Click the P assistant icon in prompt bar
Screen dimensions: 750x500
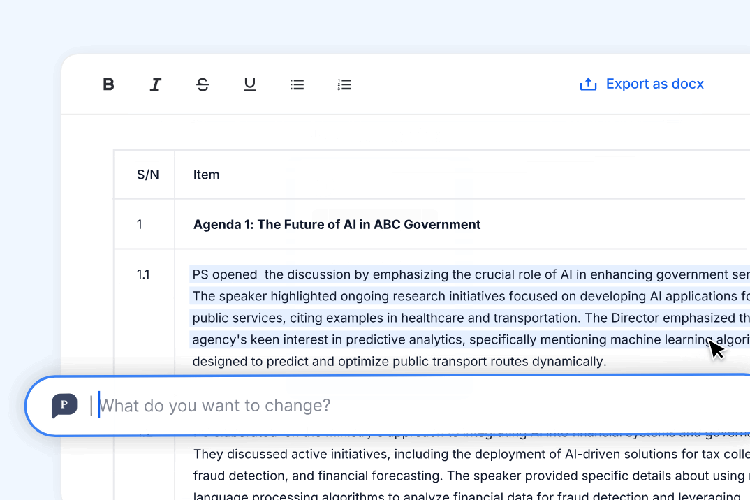(64, 406)
